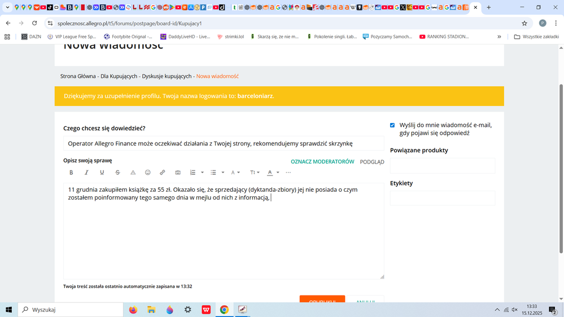Viewport: 564px width, 317px height.
Task: Click OZNACZ MODERATORÓW link
Action: click(322, 162)
